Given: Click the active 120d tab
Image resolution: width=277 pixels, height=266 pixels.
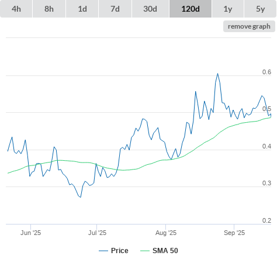Looking at the screenshot, I should (191, 9).
